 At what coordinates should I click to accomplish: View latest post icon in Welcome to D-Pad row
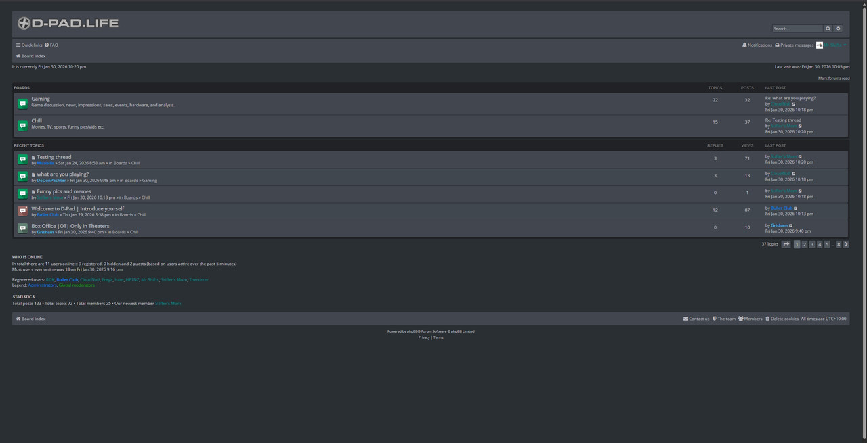coord(796,208)
